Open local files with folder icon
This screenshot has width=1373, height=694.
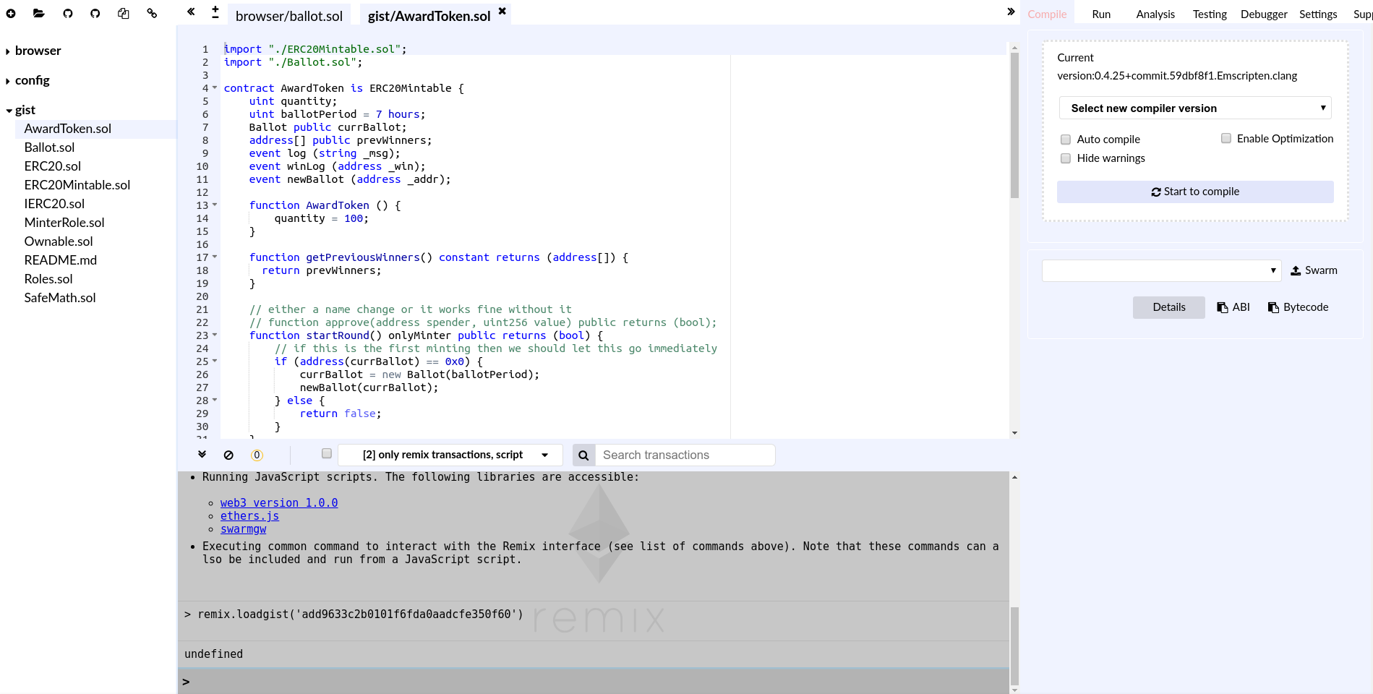click(39, 13)
